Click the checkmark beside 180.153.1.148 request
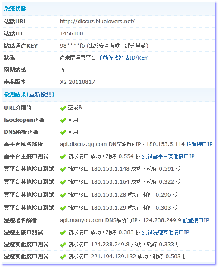The height and width of the screenshot is (267, 218). coord(63,169)
